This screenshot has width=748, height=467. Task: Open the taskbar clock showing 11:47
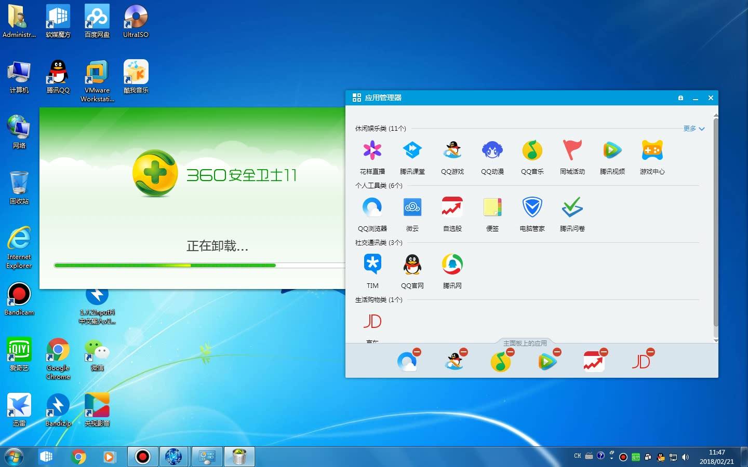pyautogui.click(x=717, y=457)
